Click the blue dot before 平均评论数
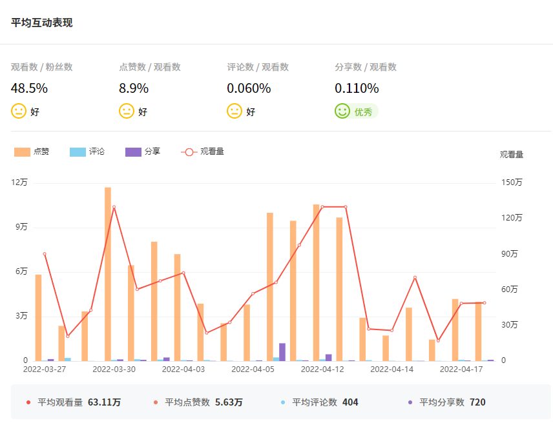Viewport: 553px width, 432px height. pos(283,402)
